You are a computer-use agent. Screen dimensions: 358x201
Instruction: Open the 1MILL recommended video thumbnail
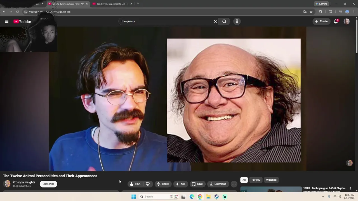click(271, 190)
